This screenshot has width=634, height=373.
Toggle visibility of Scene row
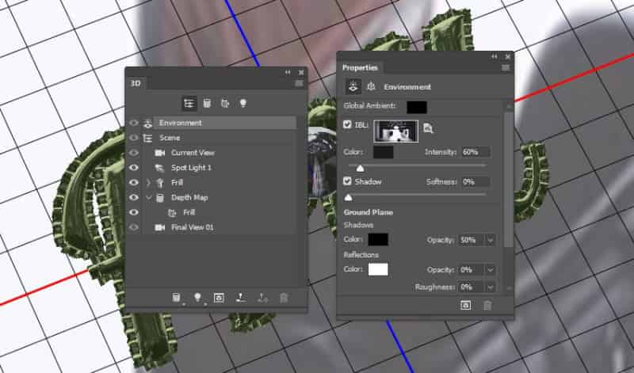click(133, 138)
